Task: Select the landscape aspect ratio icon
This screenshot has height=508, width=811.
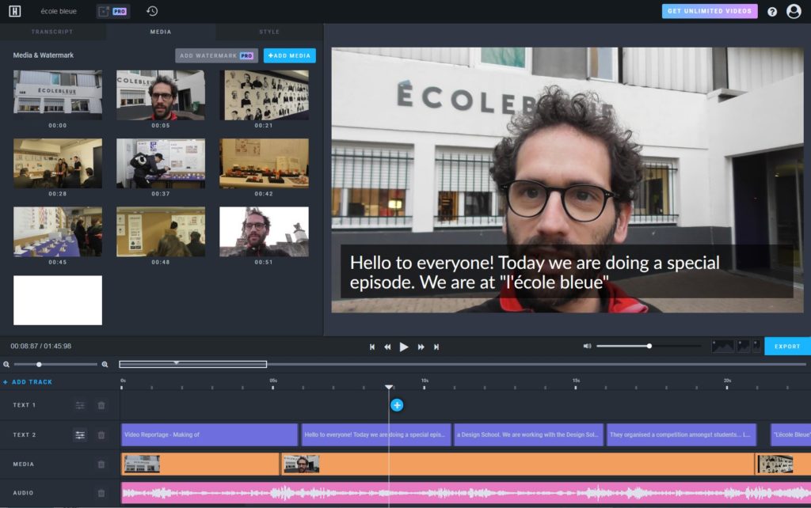Action: pos(722,346)
